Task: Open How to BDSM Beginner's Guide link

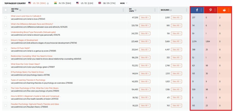Action: 36,96
